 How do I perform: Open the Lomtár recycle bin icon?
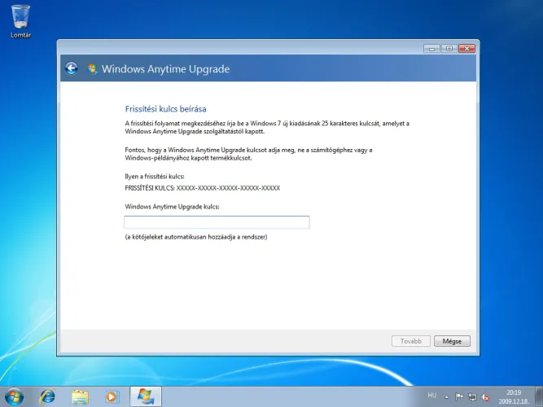(x=20, y=21)
